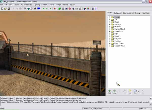Expand the Buildings folder node

coord(110,24)
